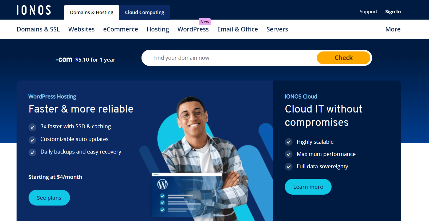Open the Servers menu
429x221 pixels.
click(277, 29)
